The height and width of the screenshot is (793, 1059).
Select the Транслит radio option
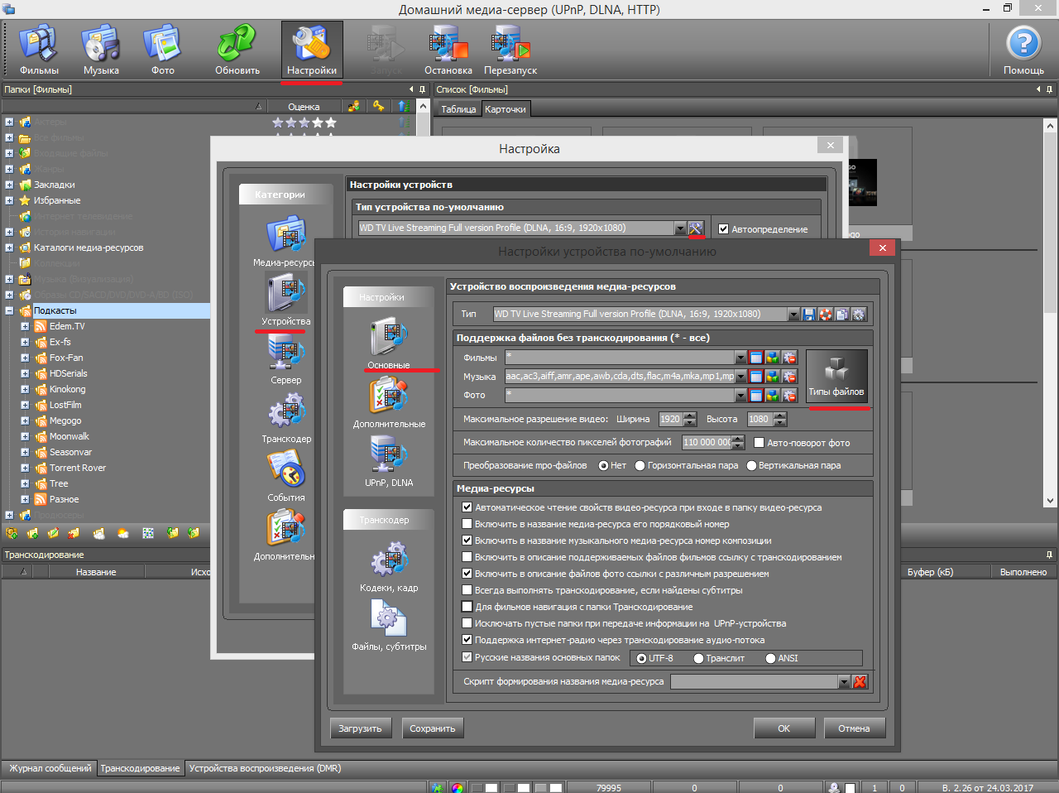tap(699, 659)
